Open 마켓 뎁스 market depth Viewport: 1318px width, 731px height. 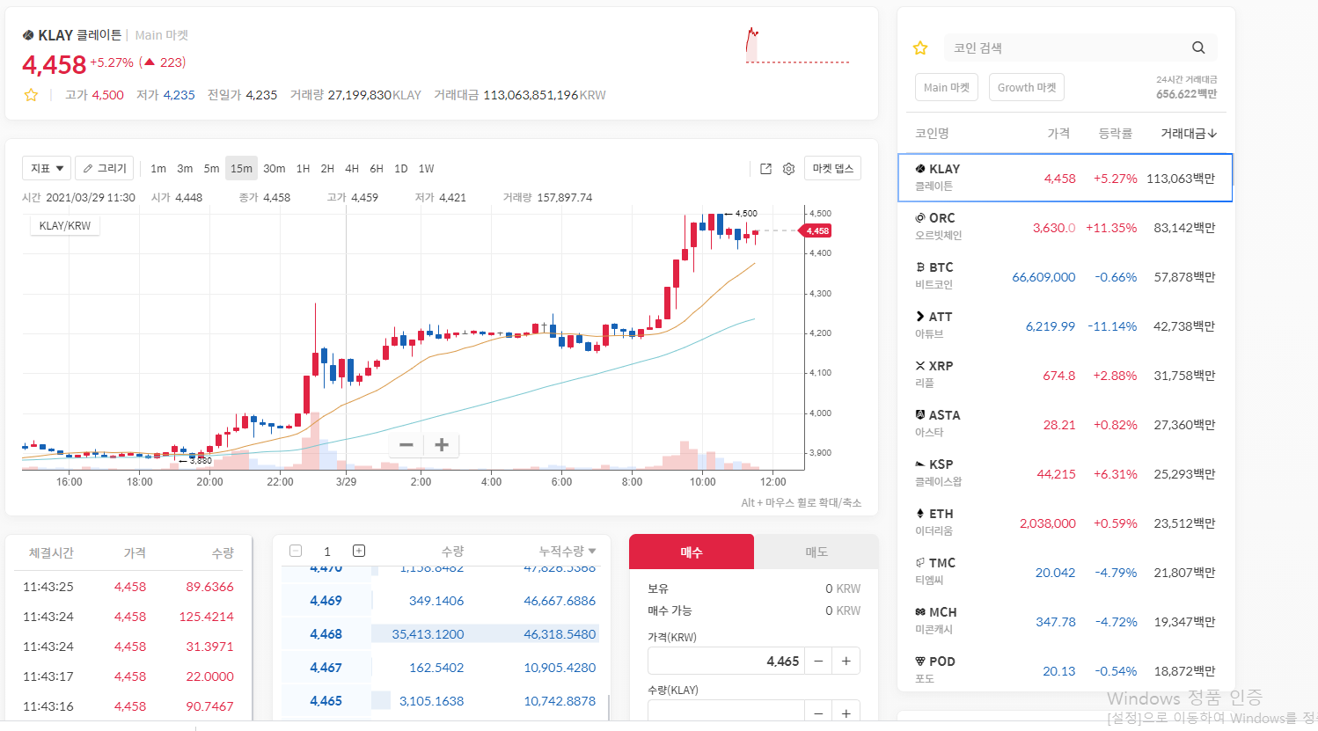coord(832,169)
